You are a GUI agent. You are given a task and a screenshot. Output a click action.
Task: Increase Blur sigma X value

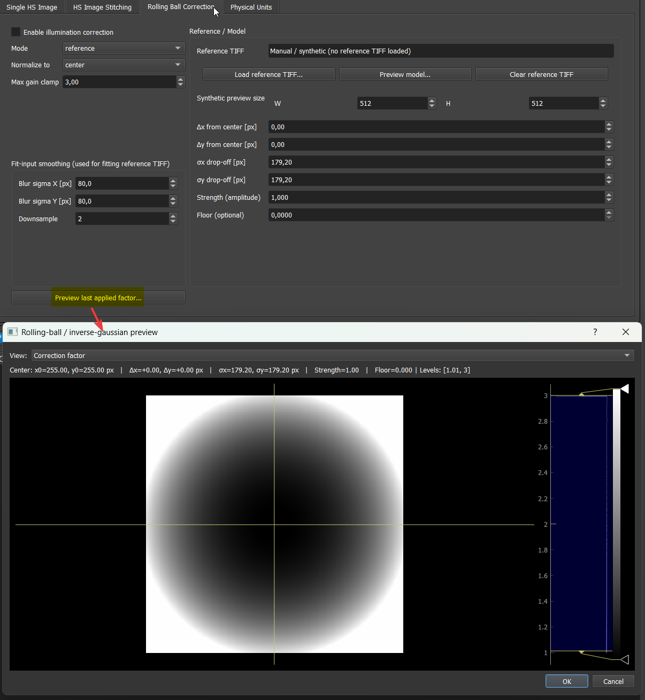pos(173,181)
